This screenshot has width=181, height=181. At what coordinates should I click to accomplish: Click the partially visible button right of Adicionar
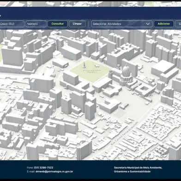[178, 24]
